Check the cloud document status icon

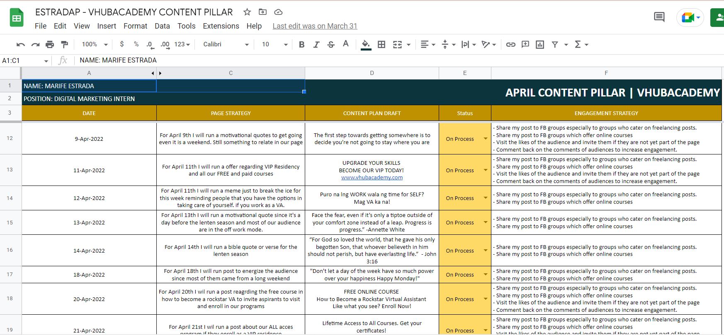coord(278,12)
